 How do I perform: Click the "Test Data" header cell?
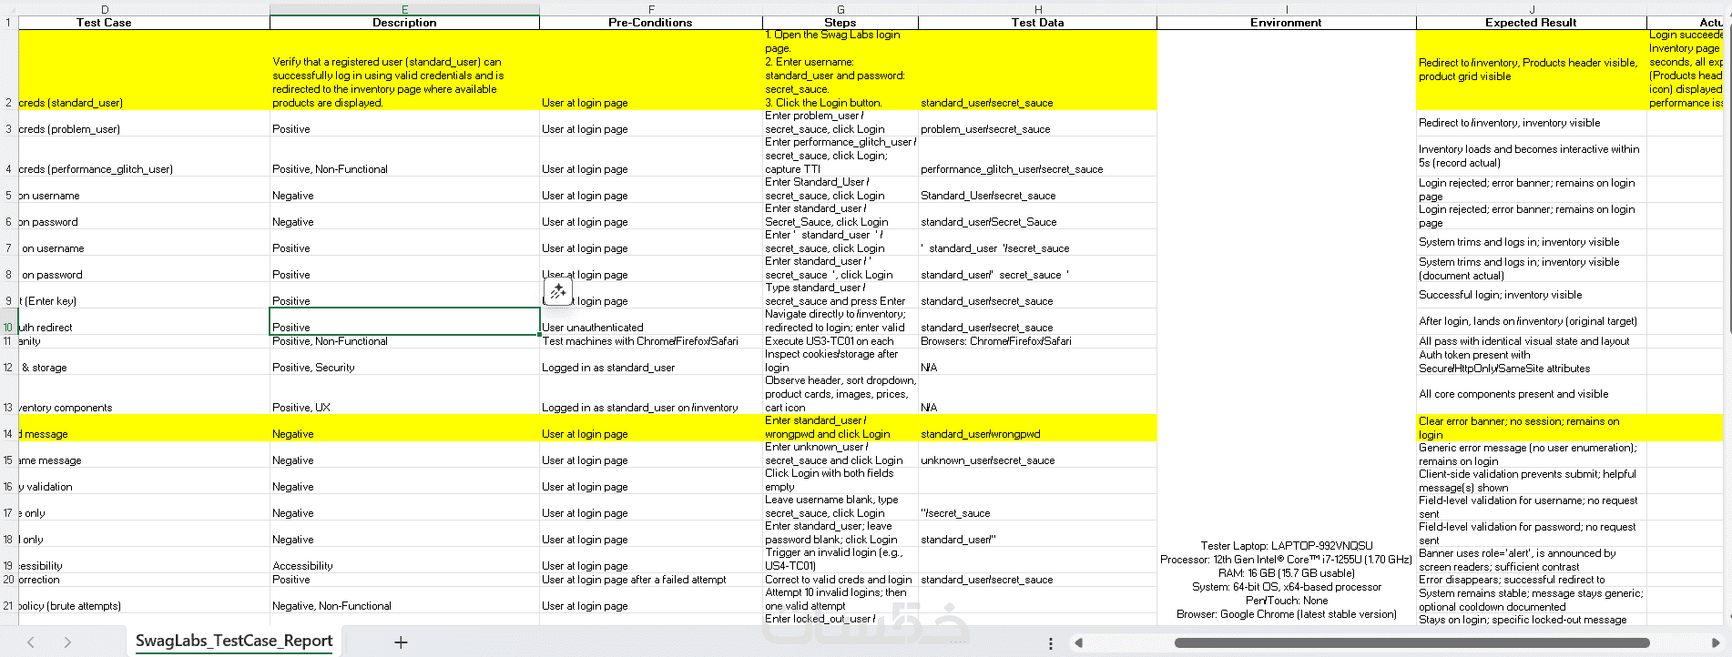click(x=1038, y=23)
